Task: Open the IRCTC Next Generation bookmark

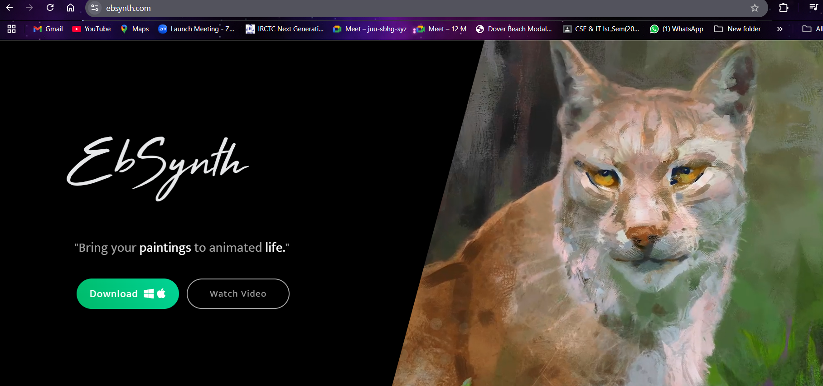Action: [x=285, y=29]
